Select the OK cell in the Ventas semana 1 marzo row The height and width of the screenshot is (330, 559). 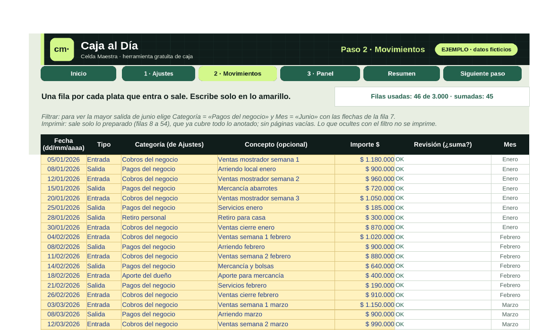[443, 305]
